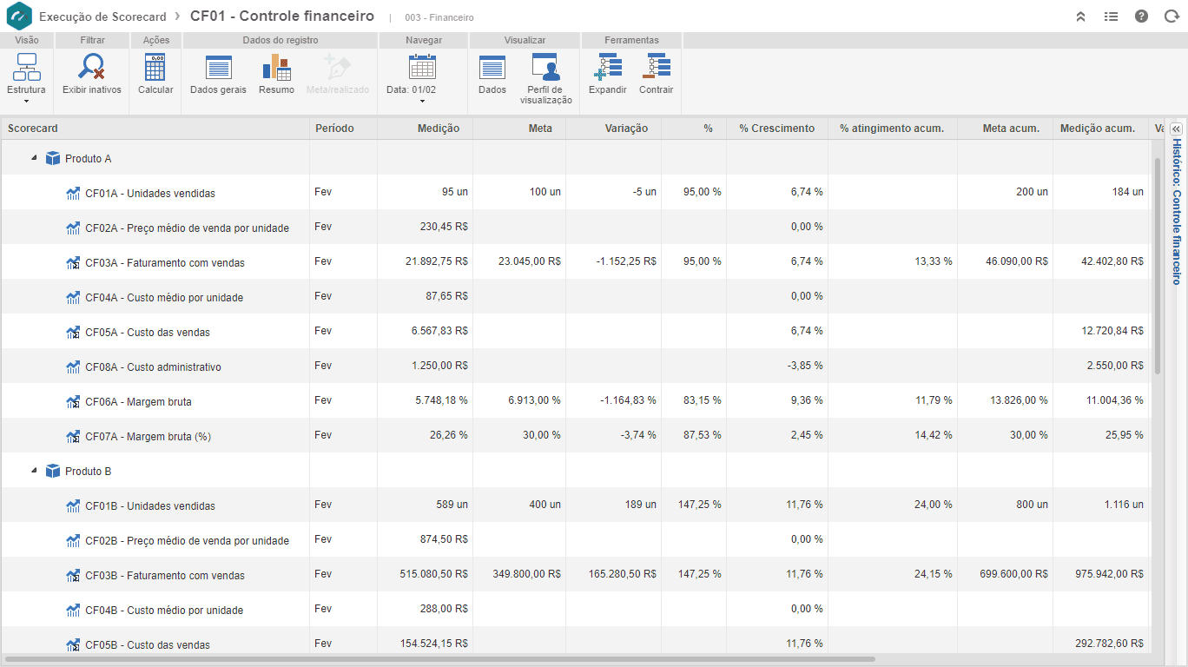Open the Estrutura dropdown arrow
This screenshot has width=1188, height=667.
26,102
